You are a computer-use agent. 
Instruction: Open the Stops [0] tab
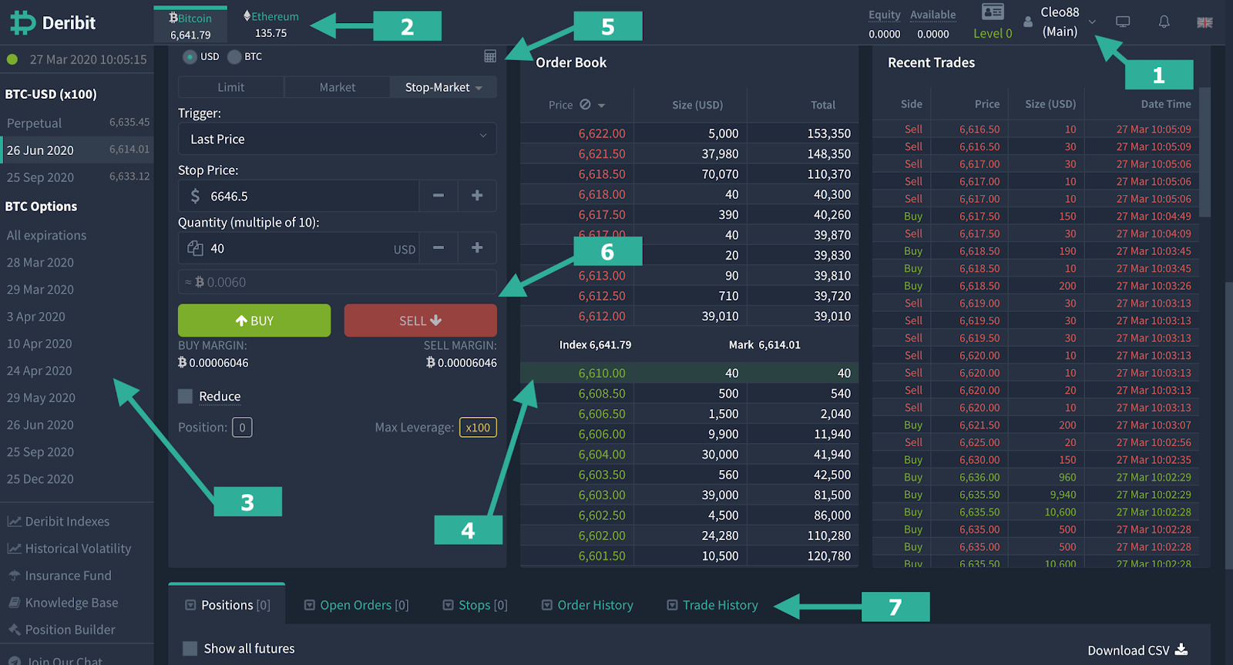[475, 605]
